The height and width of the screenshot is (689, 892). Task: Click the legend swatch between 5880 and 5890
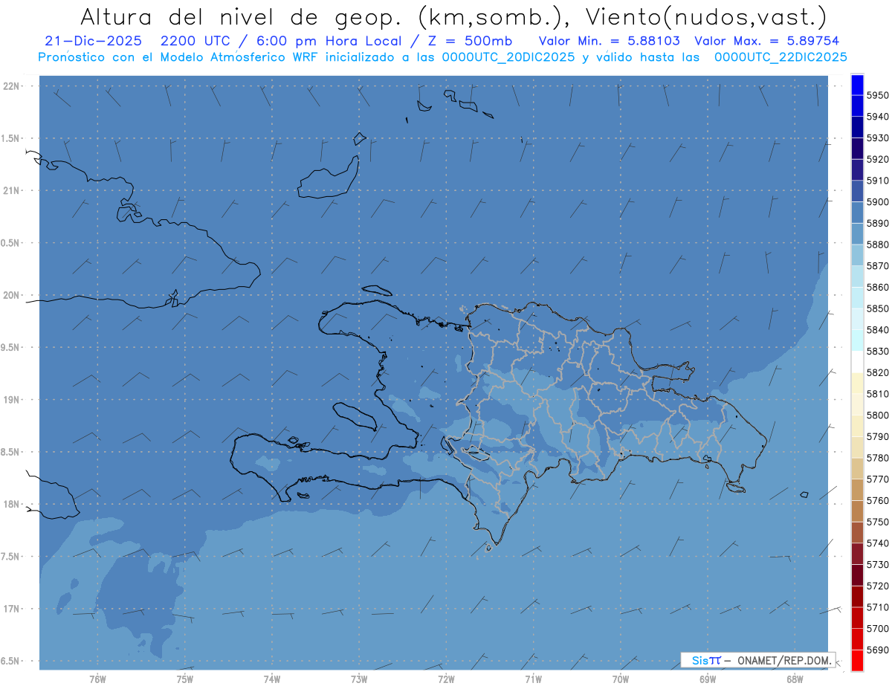click(857, 234)
